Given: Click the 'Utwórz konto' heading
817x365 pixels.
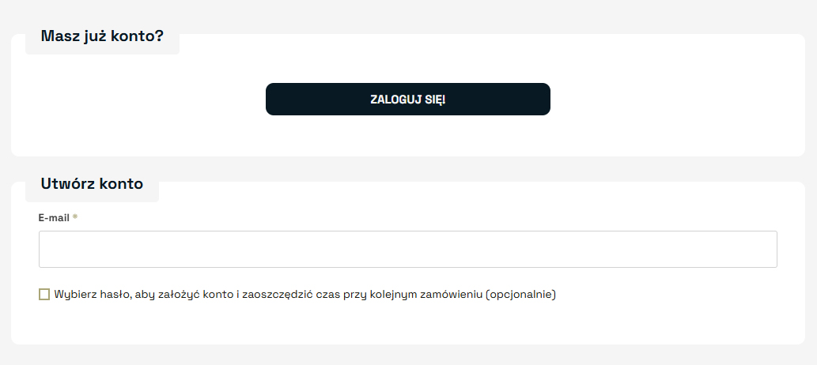Looking at the screenshot, I should [92, 184].
